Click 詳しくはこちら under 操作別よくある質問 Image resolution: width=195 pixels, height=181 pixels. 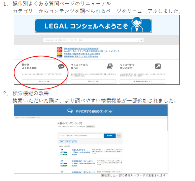(44, 81)
